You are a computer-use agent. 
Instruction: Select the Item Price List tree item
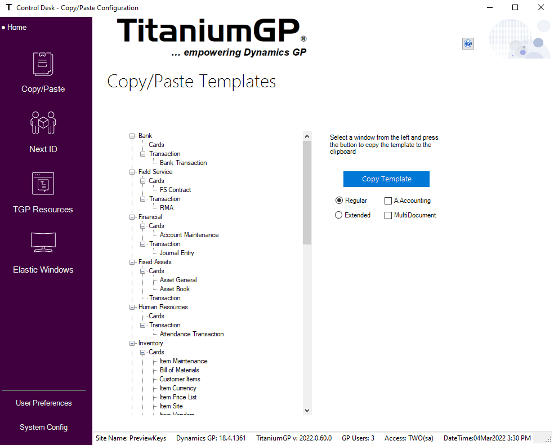pyautogui.click(x=178, y=397)
